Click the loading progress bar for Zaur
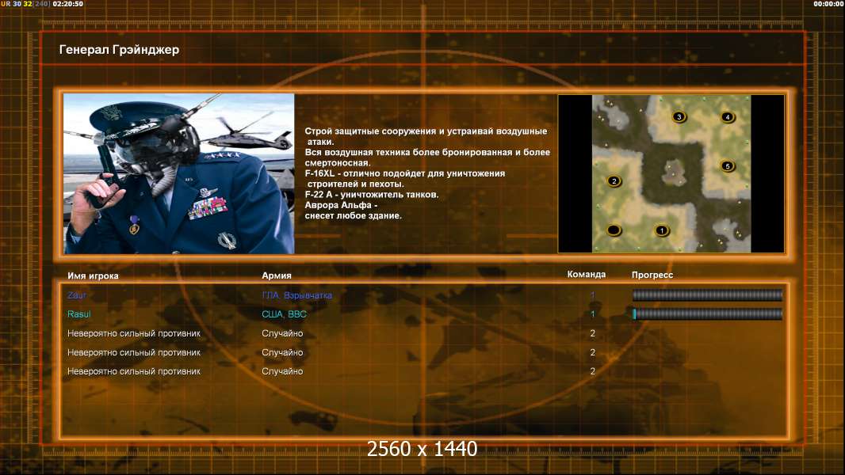 [708, 294]
